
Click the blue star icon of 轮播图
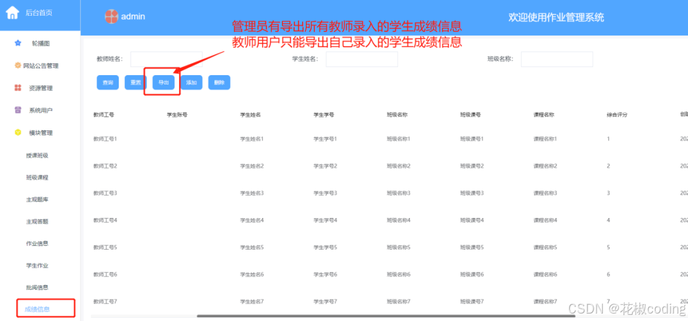[x=18, y=43]
